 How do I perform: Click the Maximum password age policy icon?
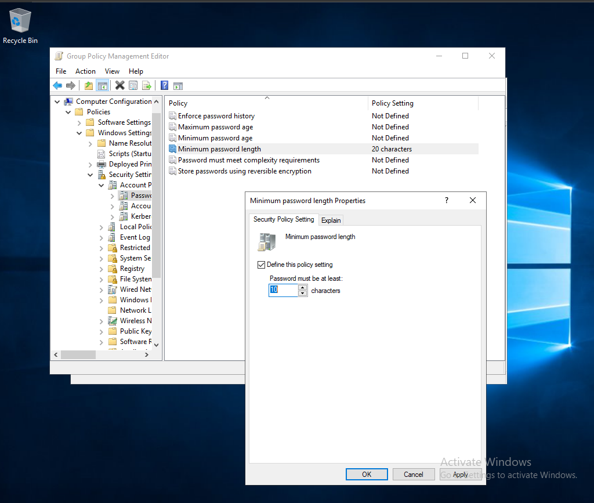click(172, 127)
